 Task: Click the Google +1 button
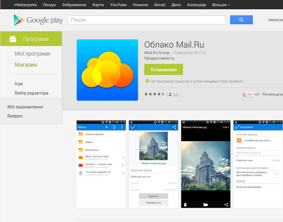coord(247,94)
